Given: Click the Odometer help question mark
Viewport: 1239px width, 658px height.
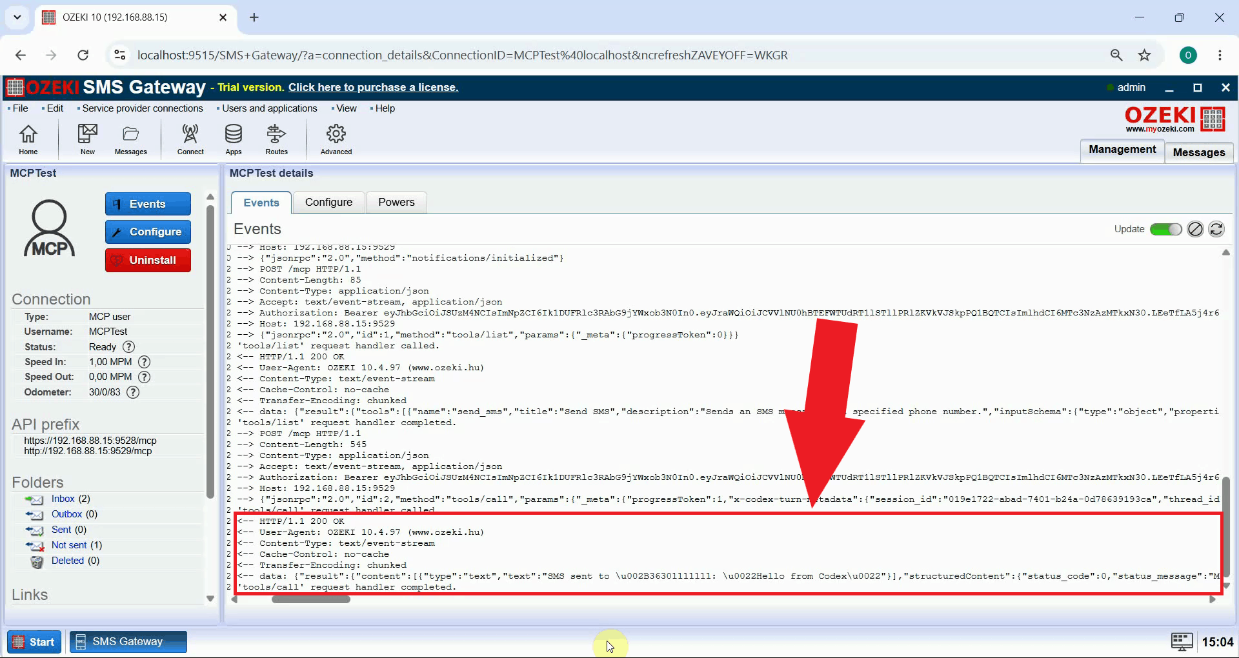Looking at the screenshot, I should click(133, 392).
